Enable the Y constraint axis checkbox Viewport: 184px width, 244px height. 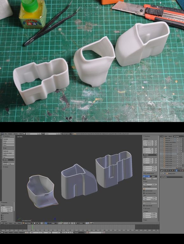(x=2, y=217)
